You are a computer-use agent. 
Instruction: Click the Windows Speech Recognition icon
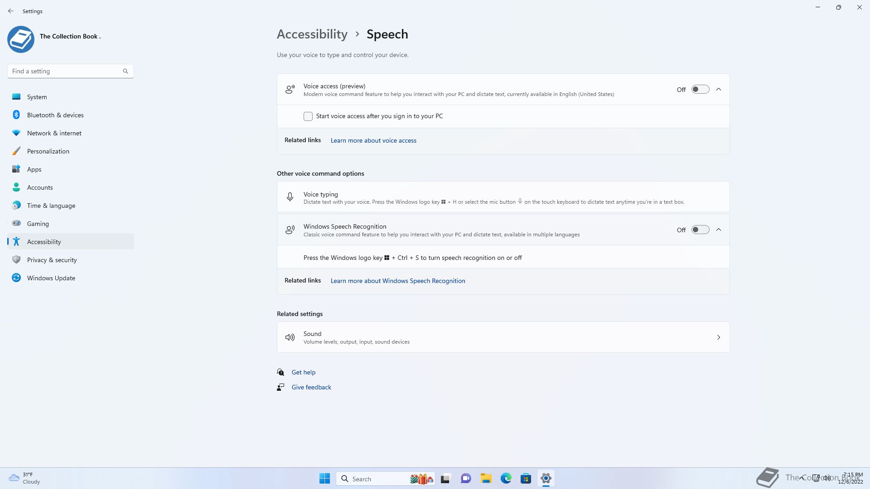[x=290, y=230]
